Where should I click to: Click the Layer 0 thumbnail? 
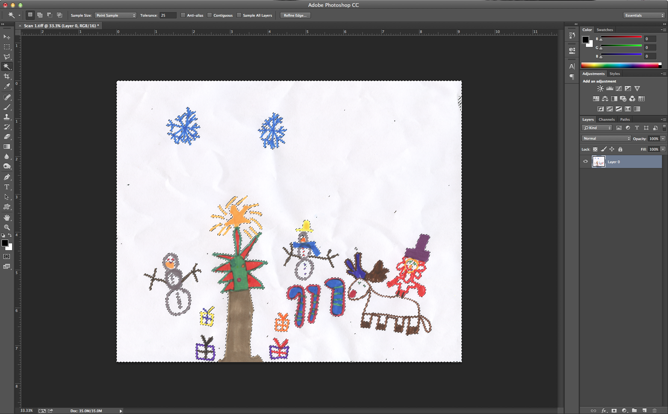pos(599,162)
